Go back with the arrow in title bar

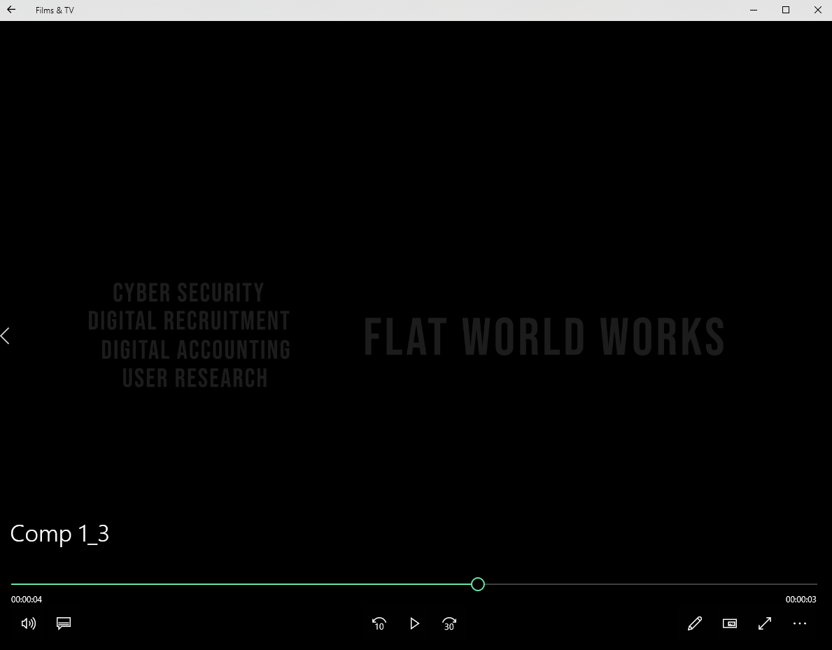[x=11, y=10]
